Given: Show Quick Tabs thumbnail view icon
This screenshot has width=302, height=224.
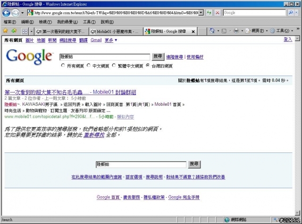Looking at the screenshot, I should 25,31.
